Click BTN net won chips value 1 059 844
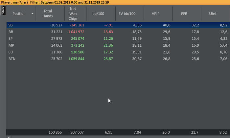Screen dimensions: 230x138 point(76,58)
